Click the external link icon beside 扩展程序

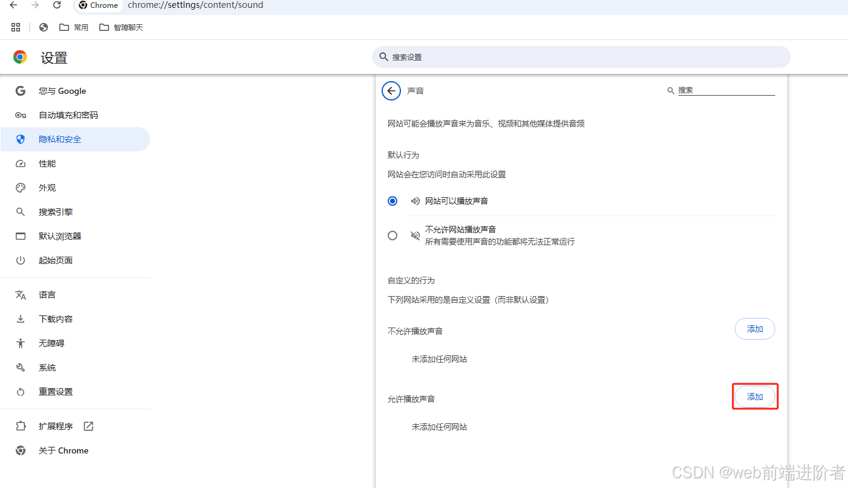click(x=88, y=426)
